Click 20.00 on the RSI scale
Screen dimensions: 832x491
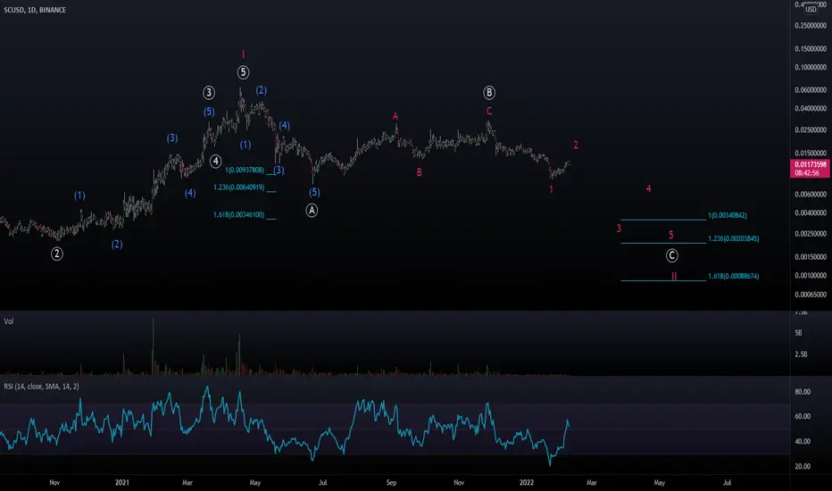tap(803, 467)
